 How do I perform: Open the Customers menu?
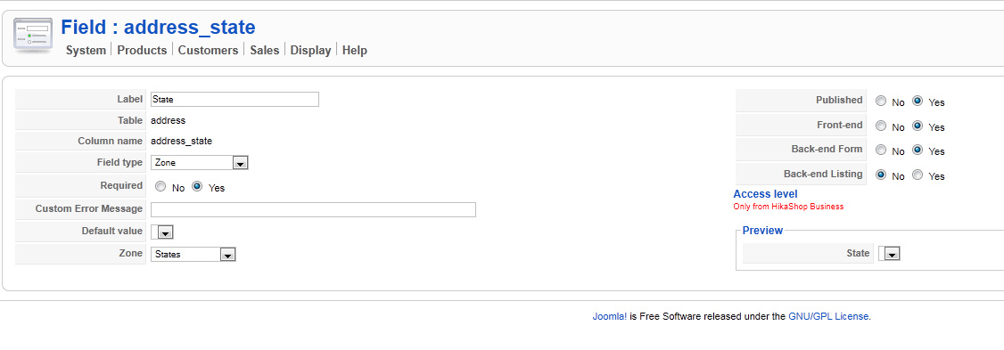pyautogui.click(x=208, y=50)
